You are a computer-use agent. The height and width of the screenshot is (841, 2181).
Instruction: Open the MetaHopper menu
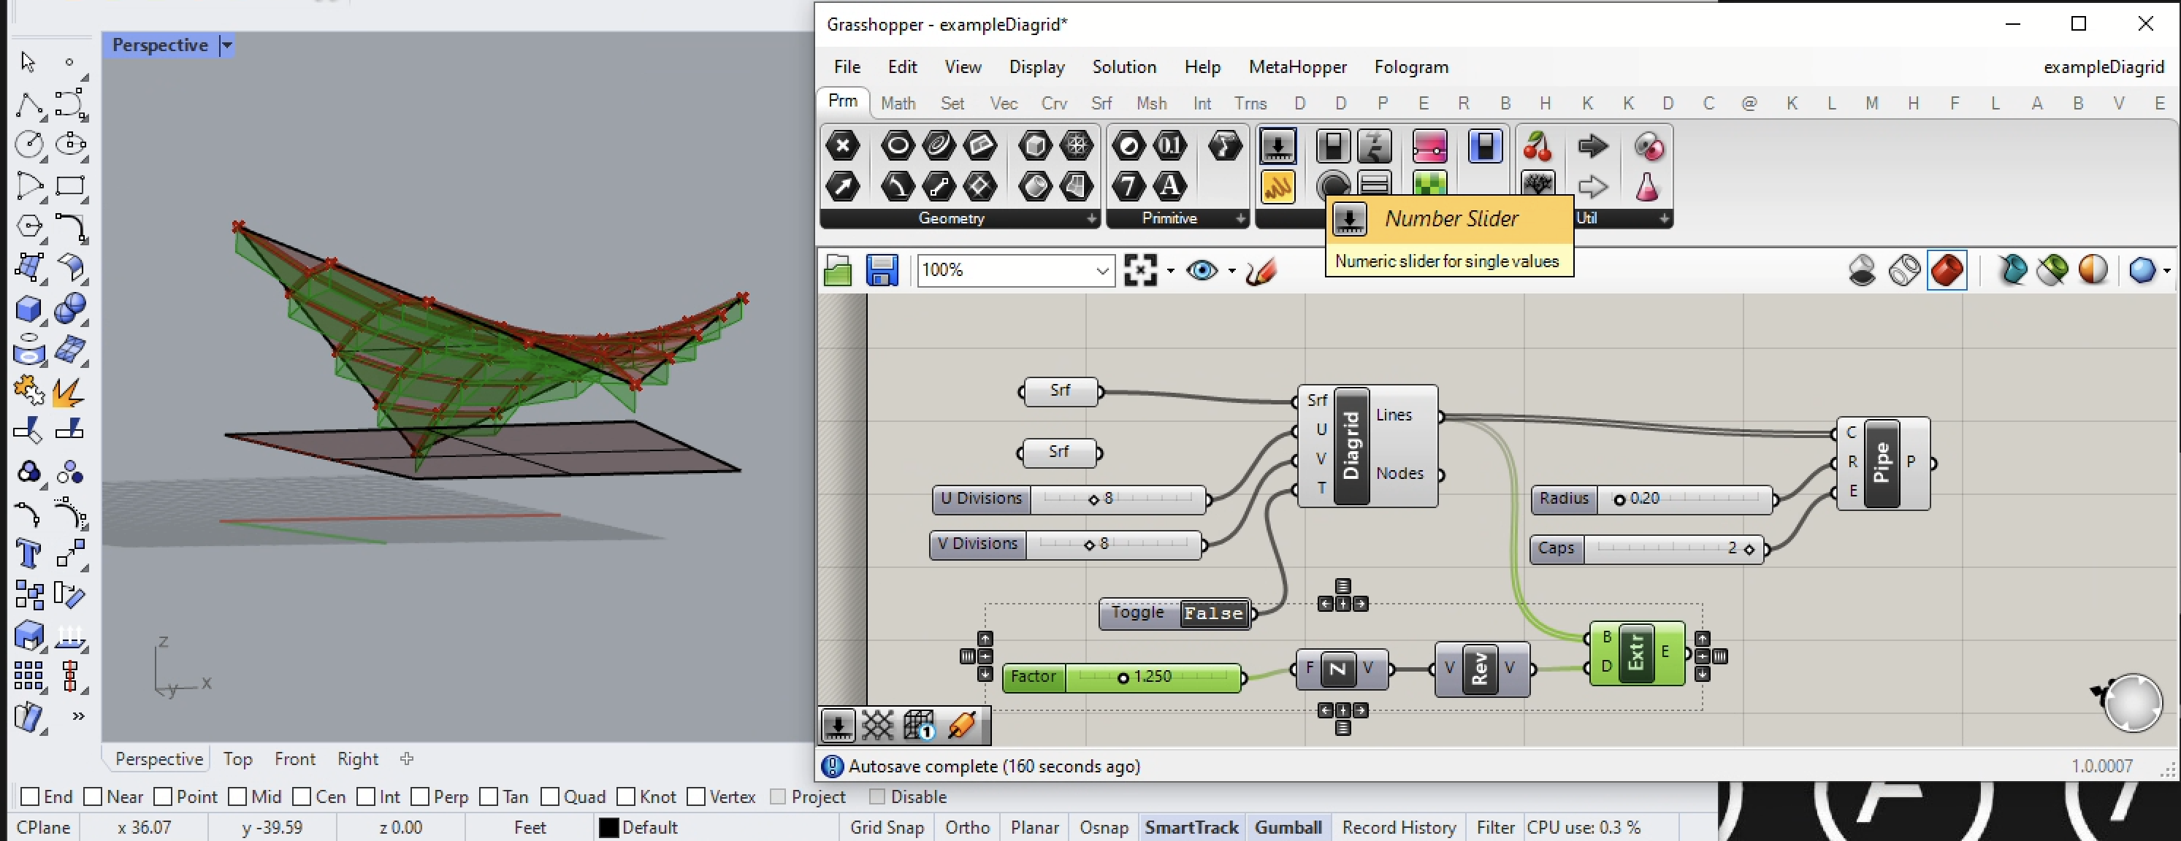click(1297, 67)
